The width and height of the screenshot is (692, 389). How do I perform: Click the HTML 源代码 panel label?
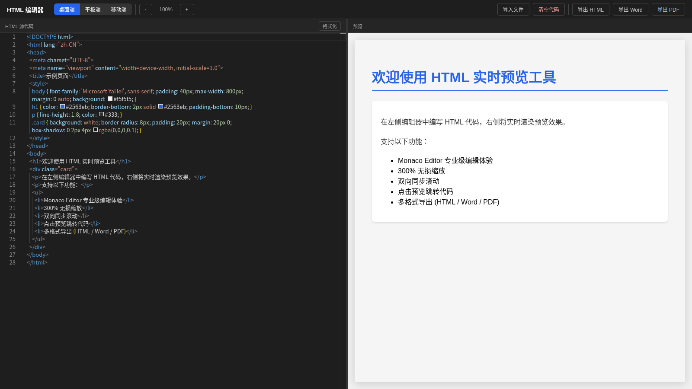(19, 26)
